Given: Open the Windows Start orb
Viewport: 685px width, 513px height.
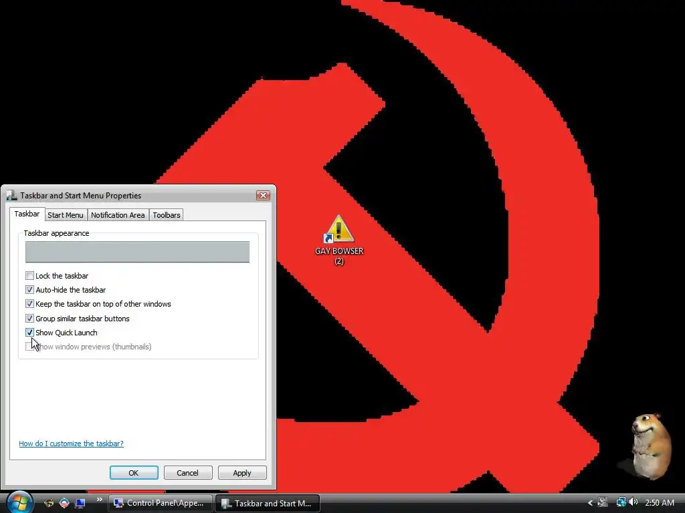Looking at the screenshot, I should [19, 502].
